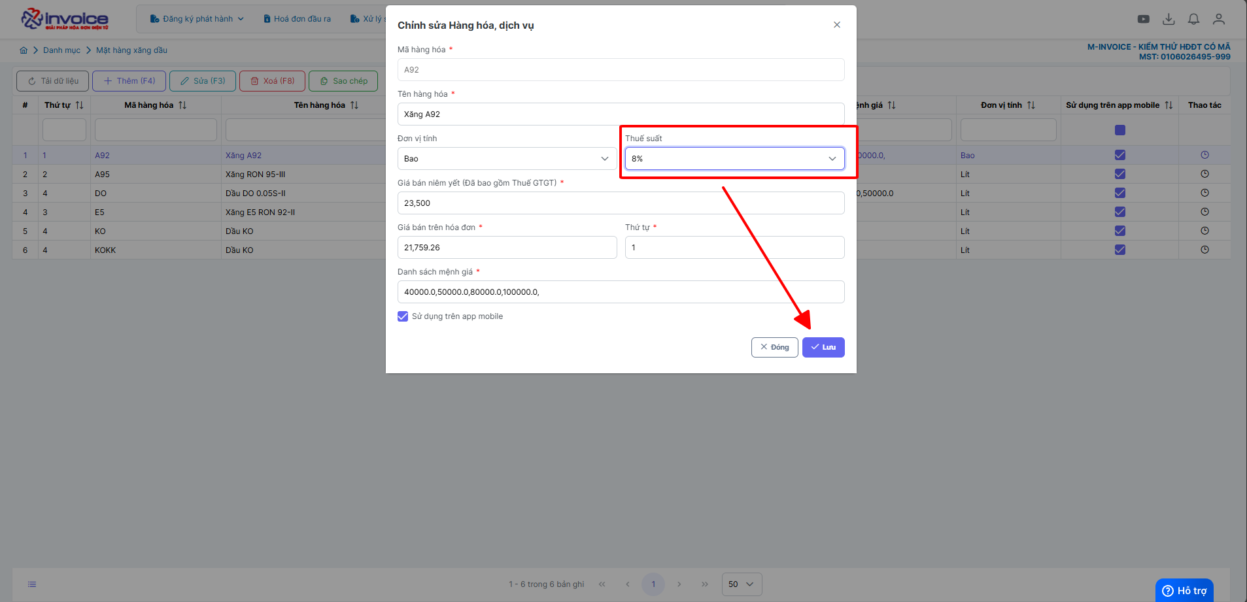
Task: Click Xoá (F8) button
Action: (272, 81)
